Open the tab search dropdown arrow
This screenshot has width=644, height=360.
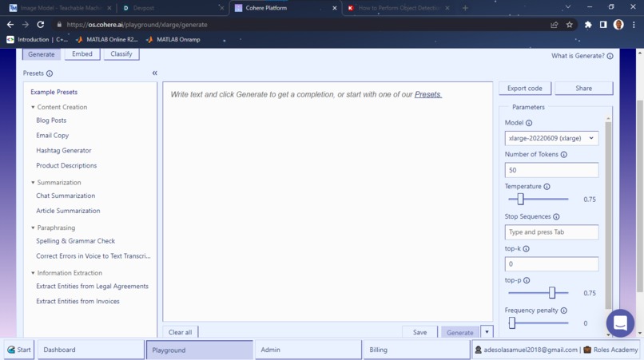(x=567, y=7)
